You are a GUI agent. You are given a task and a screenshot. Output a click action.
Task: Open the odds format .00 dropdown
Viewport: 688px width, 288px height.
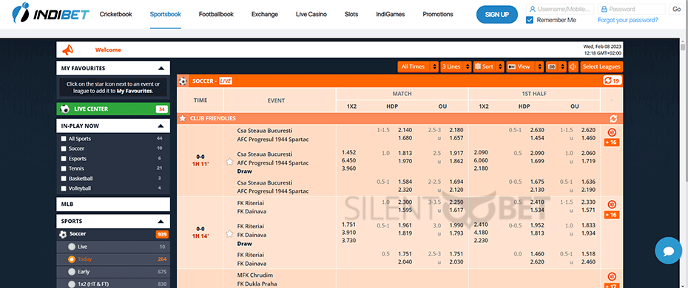[x=556, y=66]
